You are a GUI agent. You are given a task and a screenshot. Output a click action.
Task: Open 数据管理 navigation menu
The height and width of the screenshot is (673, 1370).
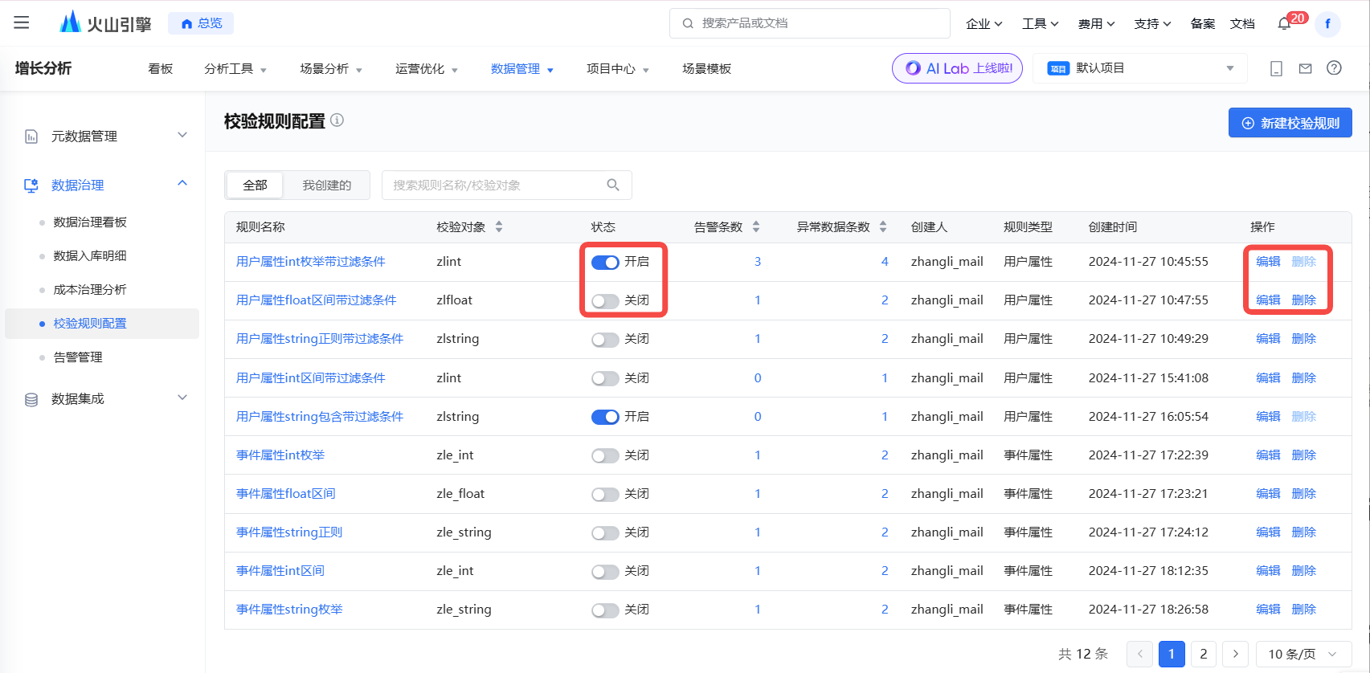click(522, 69)
